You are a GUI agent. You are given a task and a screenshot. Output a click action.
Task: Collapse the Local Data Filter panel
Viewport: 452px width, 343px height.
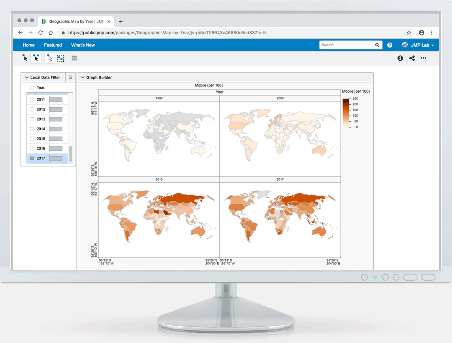[x=26, y=77]
